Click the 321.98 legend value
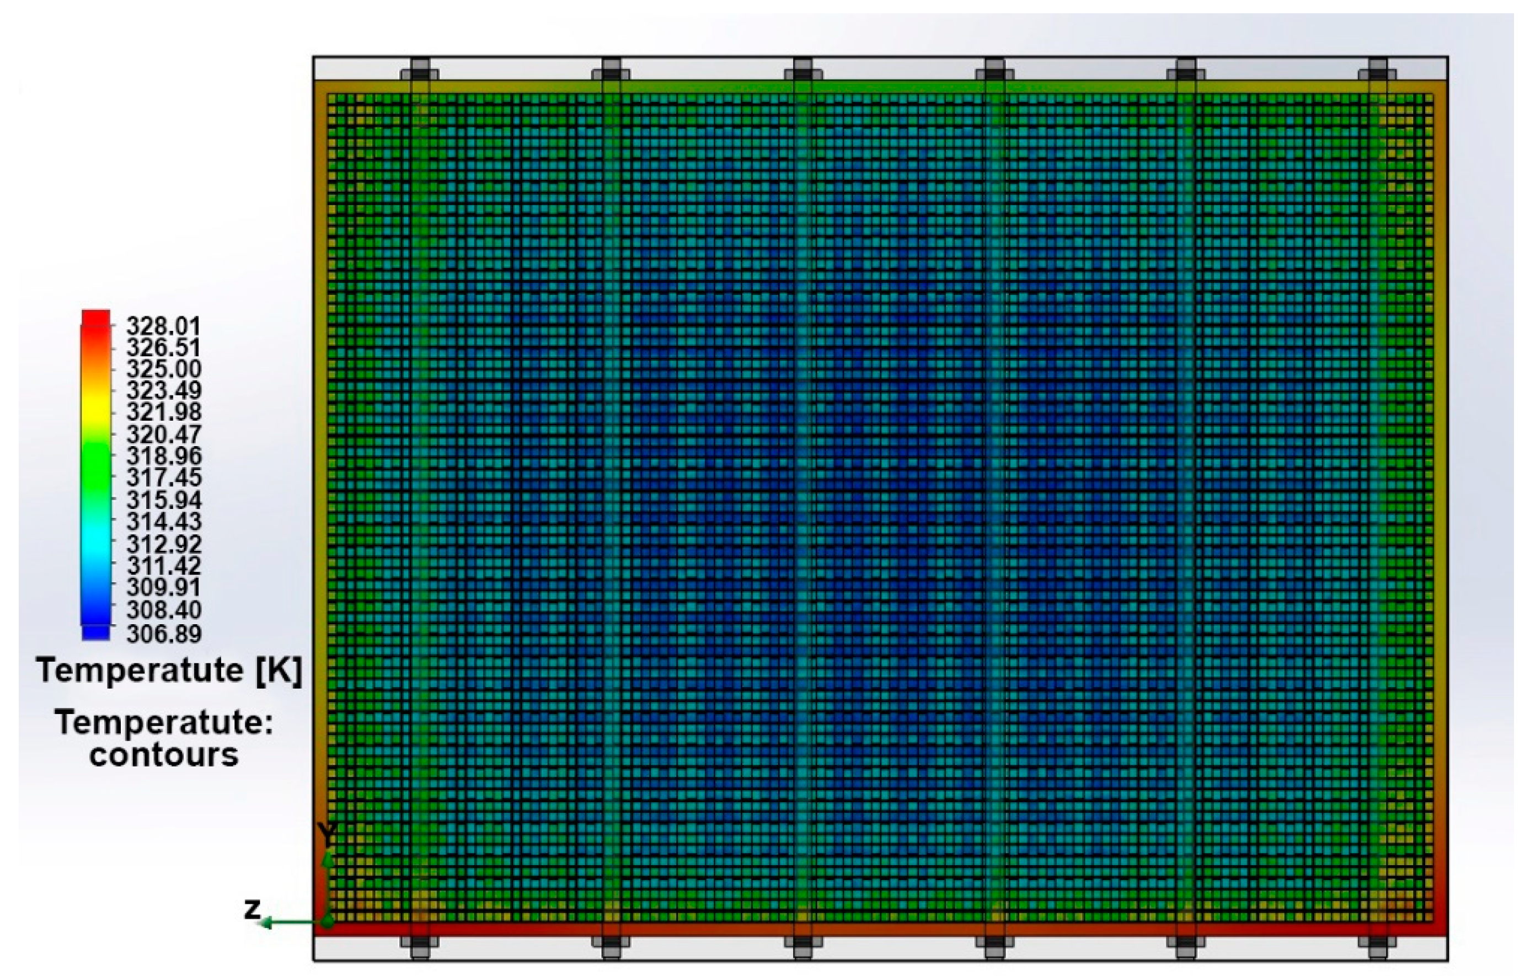This screenshot has height=976, width=1530. pos(163,412)
